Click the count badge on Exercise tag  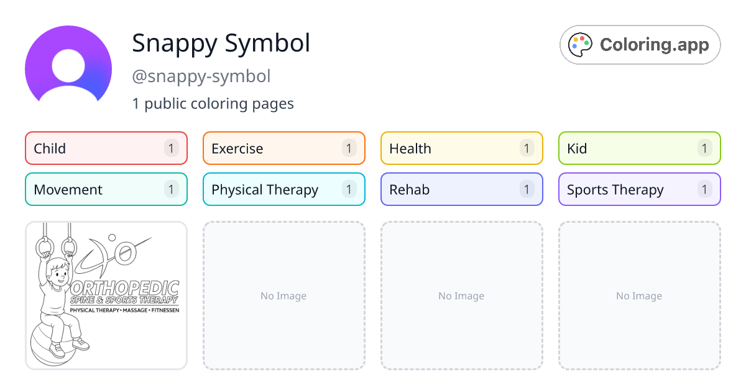349,148
